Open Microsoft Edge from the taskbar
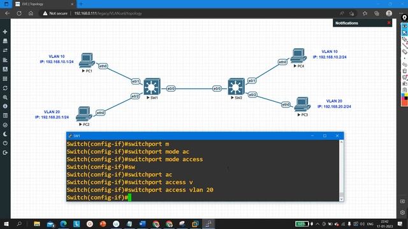 point(64,224)
